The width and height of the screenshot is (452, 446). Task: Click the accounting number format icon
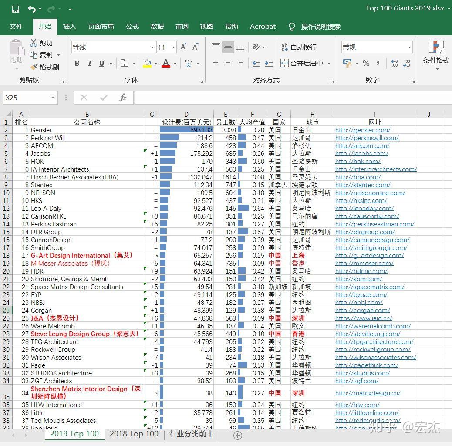coord(347,63)
